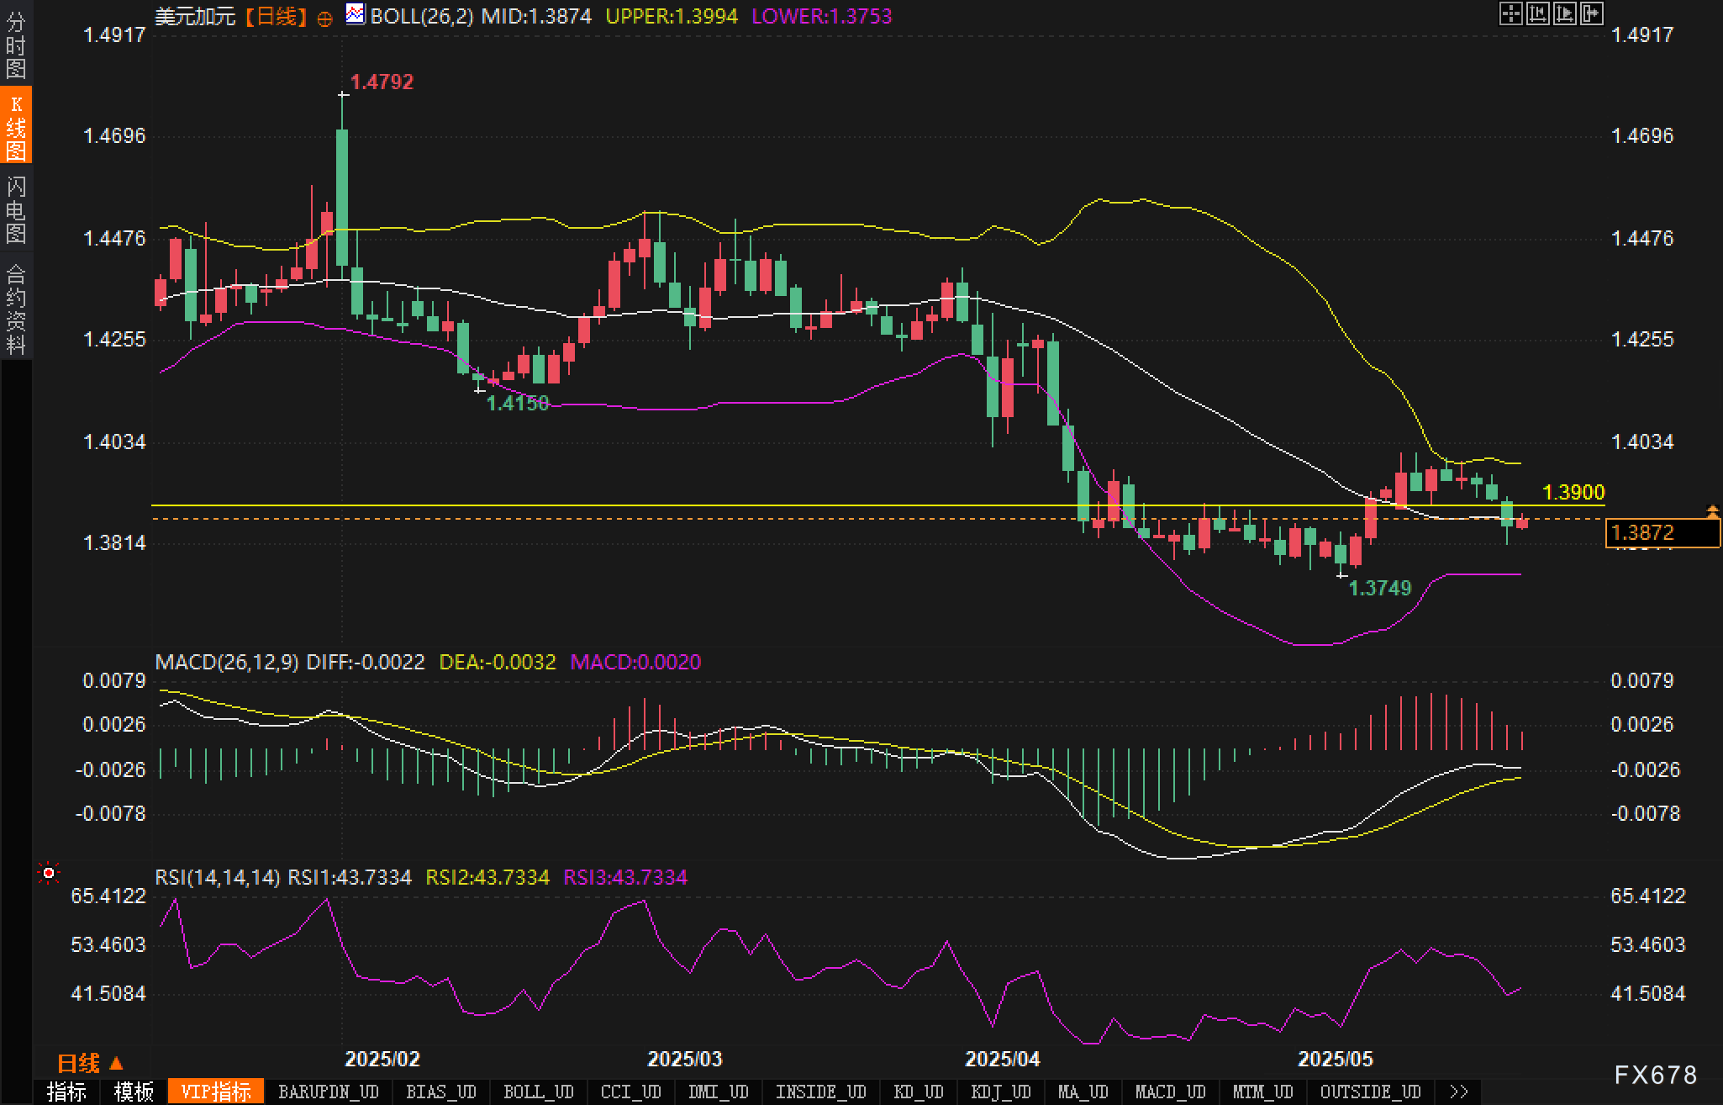1723x1105 pixels.
Task: Expand more indicators with the >> arrow
Action: (1458, 1092)
